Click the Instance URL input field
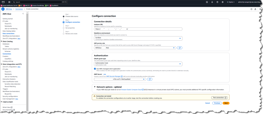 [x=138, y=29]
